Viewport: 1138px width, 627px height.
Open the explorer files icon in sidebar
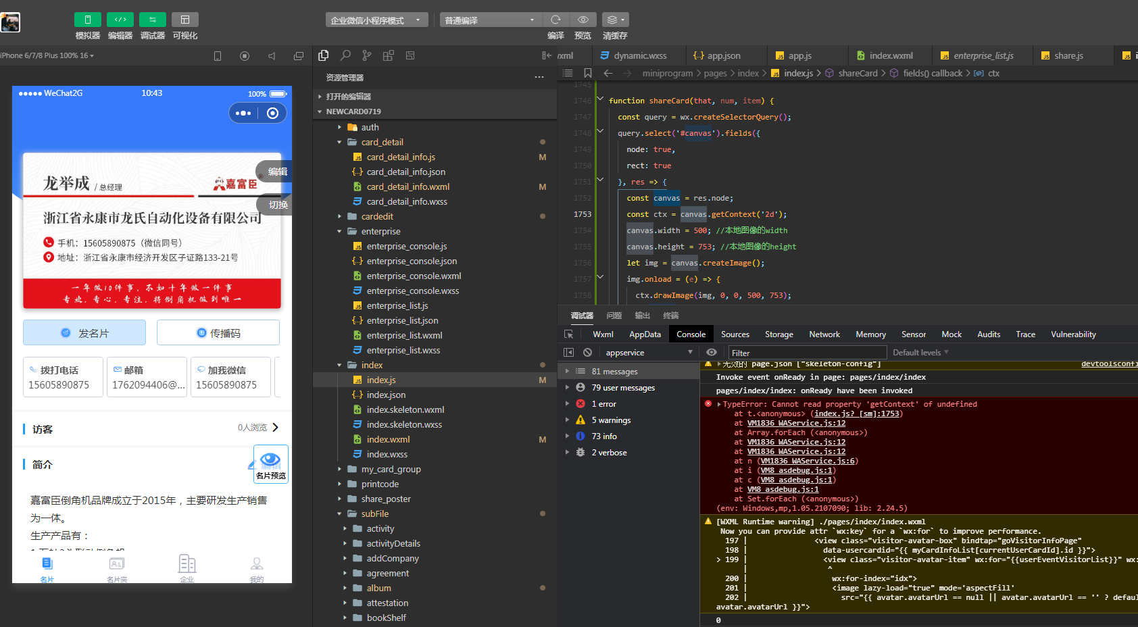[324, 55]
